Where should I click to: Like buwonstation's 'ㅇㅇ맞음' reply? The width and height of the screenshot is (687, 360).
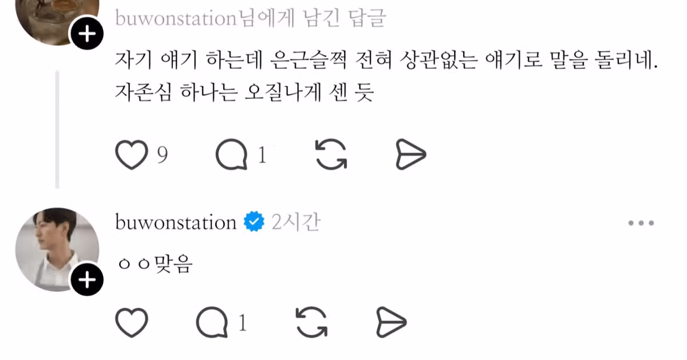point(131,322)
